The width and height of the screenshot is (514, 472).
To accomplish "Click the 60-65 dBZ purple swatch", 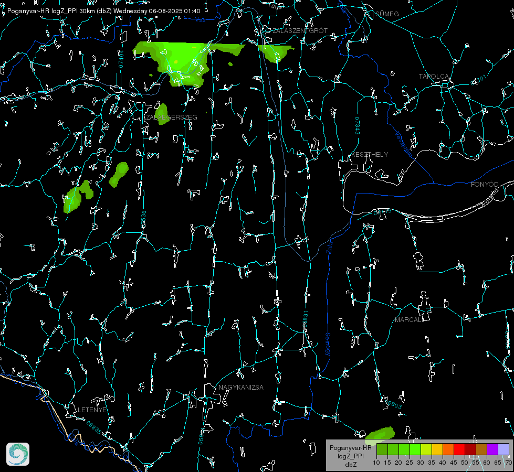I will (x=492, y=449).
